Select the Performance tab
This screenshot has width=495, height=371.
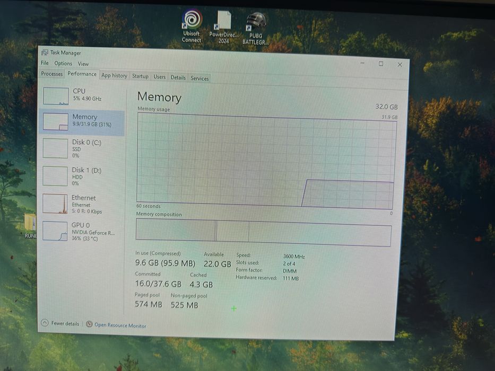(82, 74)
